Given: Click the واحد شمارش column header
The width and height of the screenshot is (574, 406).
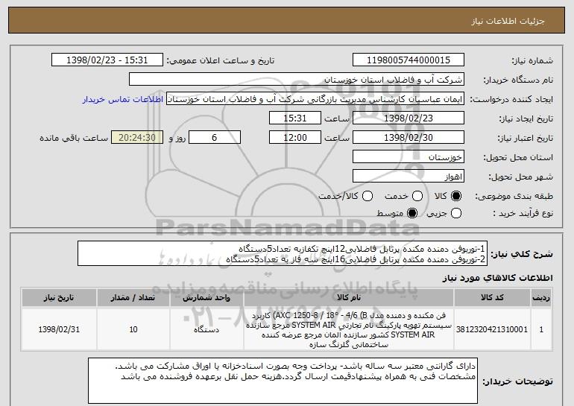Looking at the screenshot, I should pyautogui.click(x=206, y=298).
